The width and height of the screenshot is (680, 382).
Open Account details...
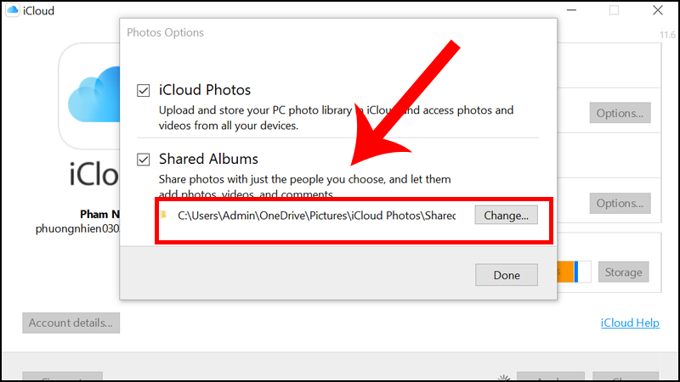(x=71, y=323)
